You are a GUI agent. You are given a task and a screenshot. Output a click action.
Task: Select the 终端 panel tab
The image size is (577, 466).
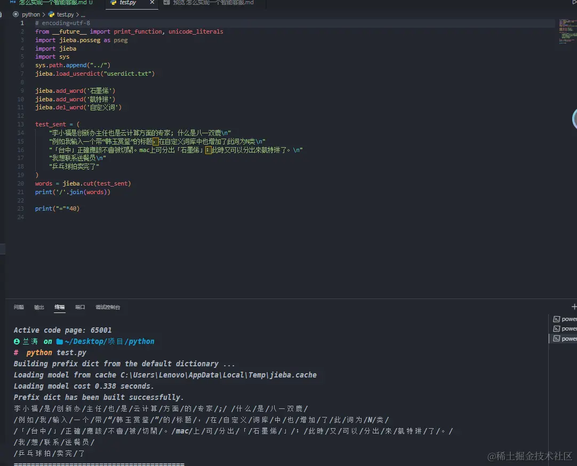(x=60, y=307)
